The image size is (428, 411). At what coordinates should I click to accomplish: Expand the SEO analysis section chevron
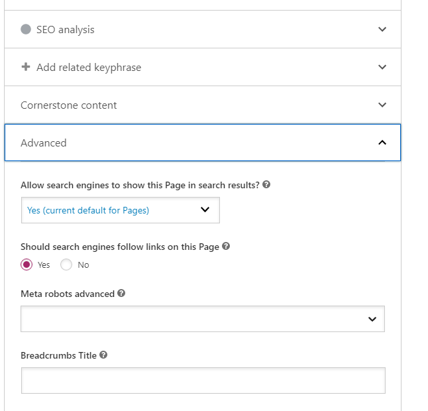382,29
